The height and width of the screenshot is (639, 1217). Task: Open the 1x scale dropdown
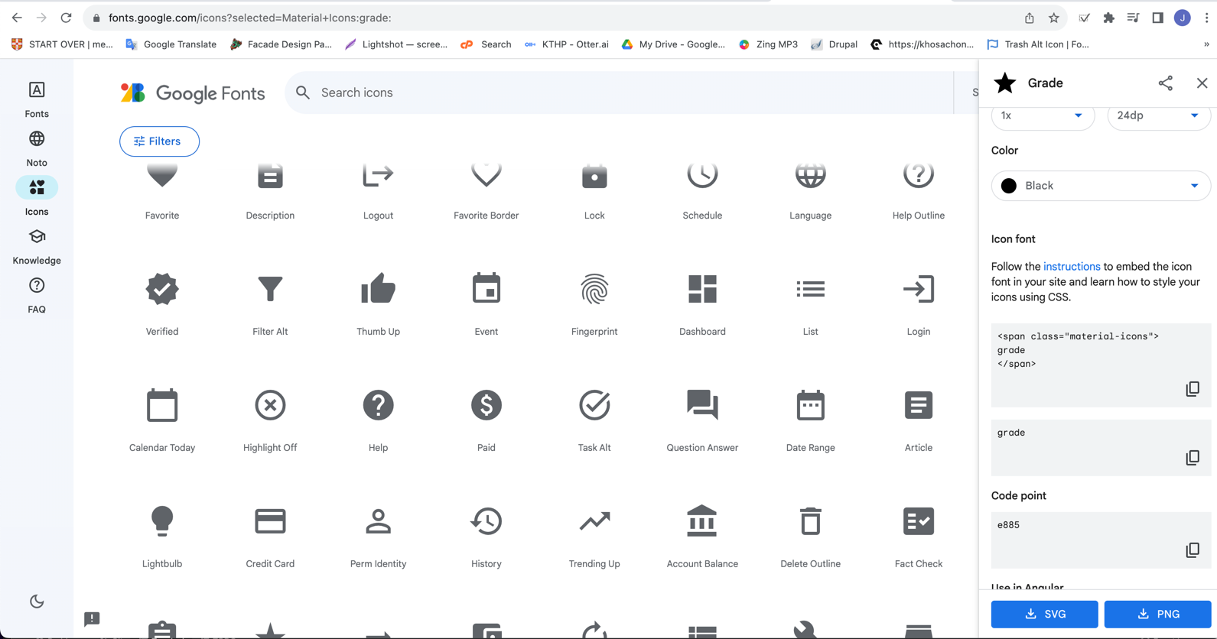click(x=1042, y=116)
